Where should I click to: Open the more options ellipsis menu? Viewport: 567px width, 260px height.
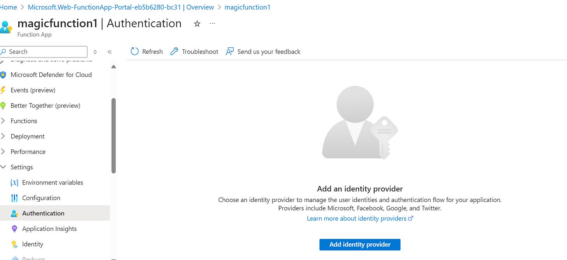pyautogui.click(x=212, y=23)
